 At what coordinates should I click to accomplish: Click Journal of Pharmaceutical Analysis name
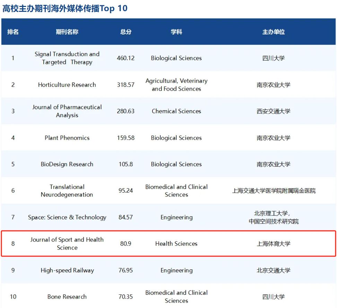coord(67,111)
